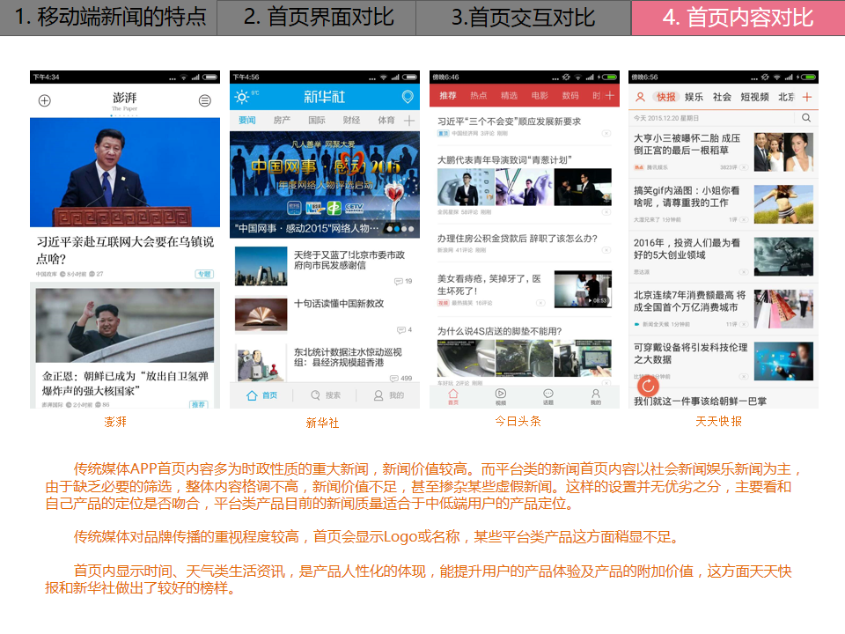Image resolution: width=845 pixels, height=634 pixels.
Task: Click the plus add-channel icon in 新华社 tabs
Action: [x=409, y=121]
